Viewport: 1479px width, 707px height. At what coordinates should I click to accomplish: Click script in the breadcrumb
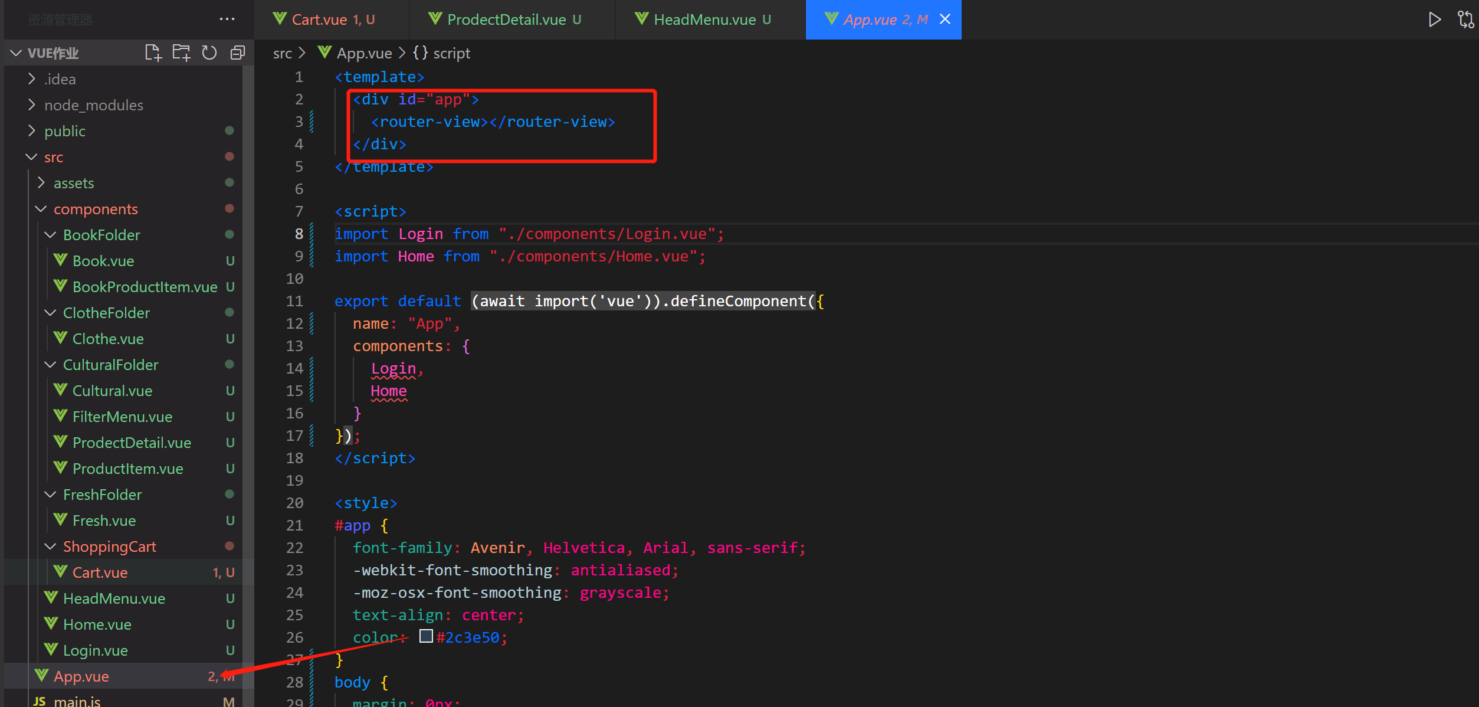(x=452, y=53)
